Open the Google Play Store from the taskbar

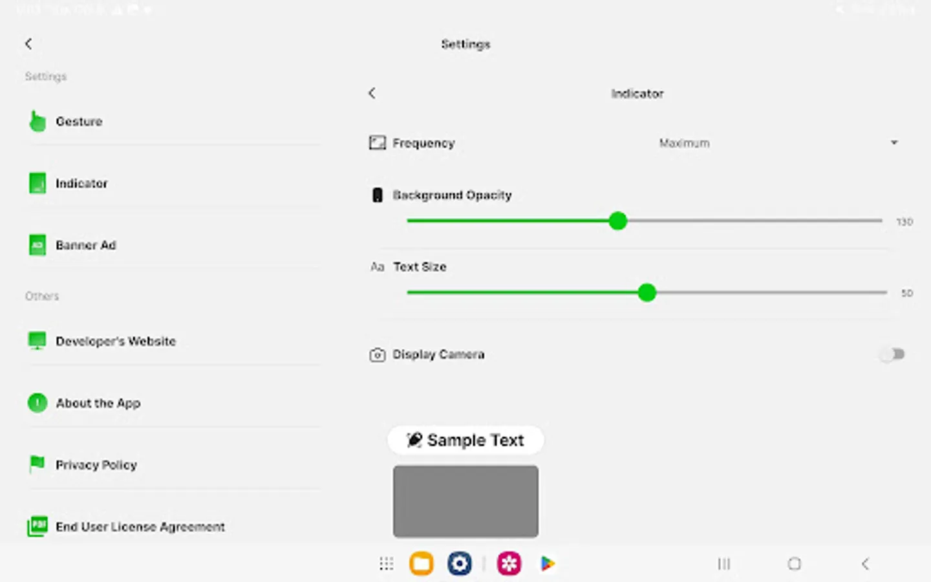tap(547, 563)
